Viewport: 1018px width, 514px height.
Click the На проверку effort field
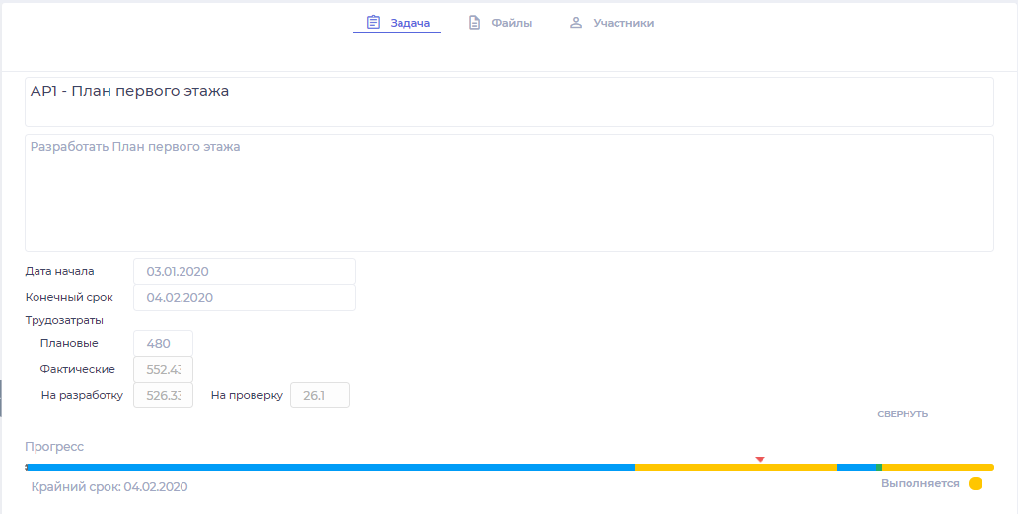click(320, 395)
